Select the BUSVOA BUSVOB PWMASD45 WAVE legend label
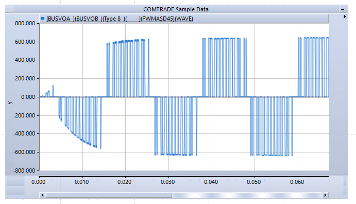This screenshot has height=204, width=356. tap(120, 19)
